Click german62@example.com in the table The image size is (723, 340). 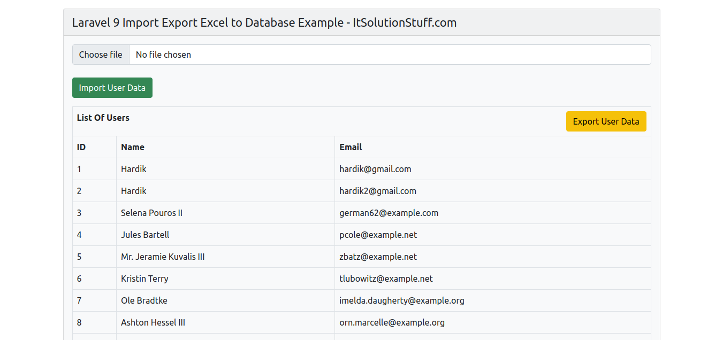click(x=389, y=213)
